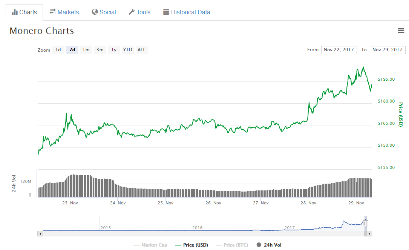Image resolution: width=409 pixels, height=250 pixels.
Task: Click the exchange arrows icon beside Markets
Action: click(x=53, y=12)
